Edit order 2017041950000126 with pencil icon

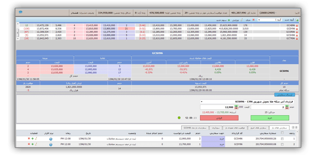click(x=36, y=139)
